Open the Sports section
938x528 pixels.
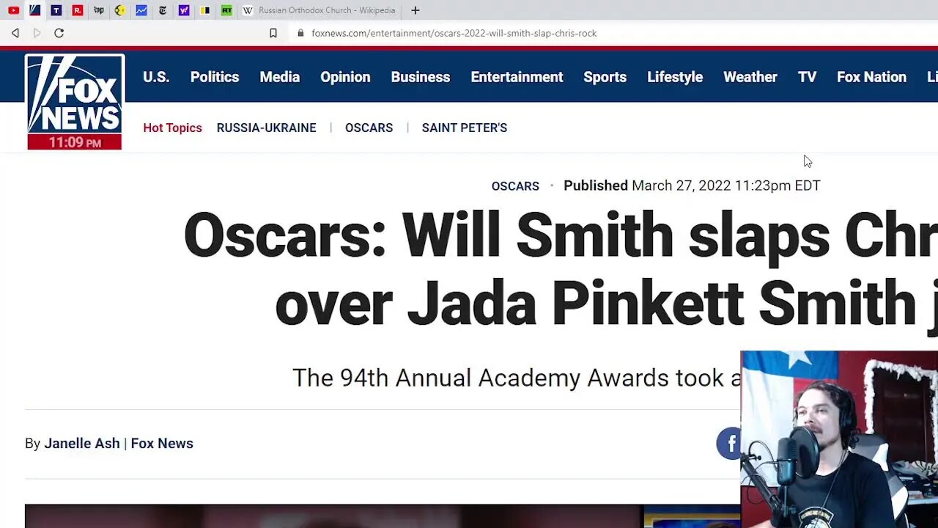[605, 77]
